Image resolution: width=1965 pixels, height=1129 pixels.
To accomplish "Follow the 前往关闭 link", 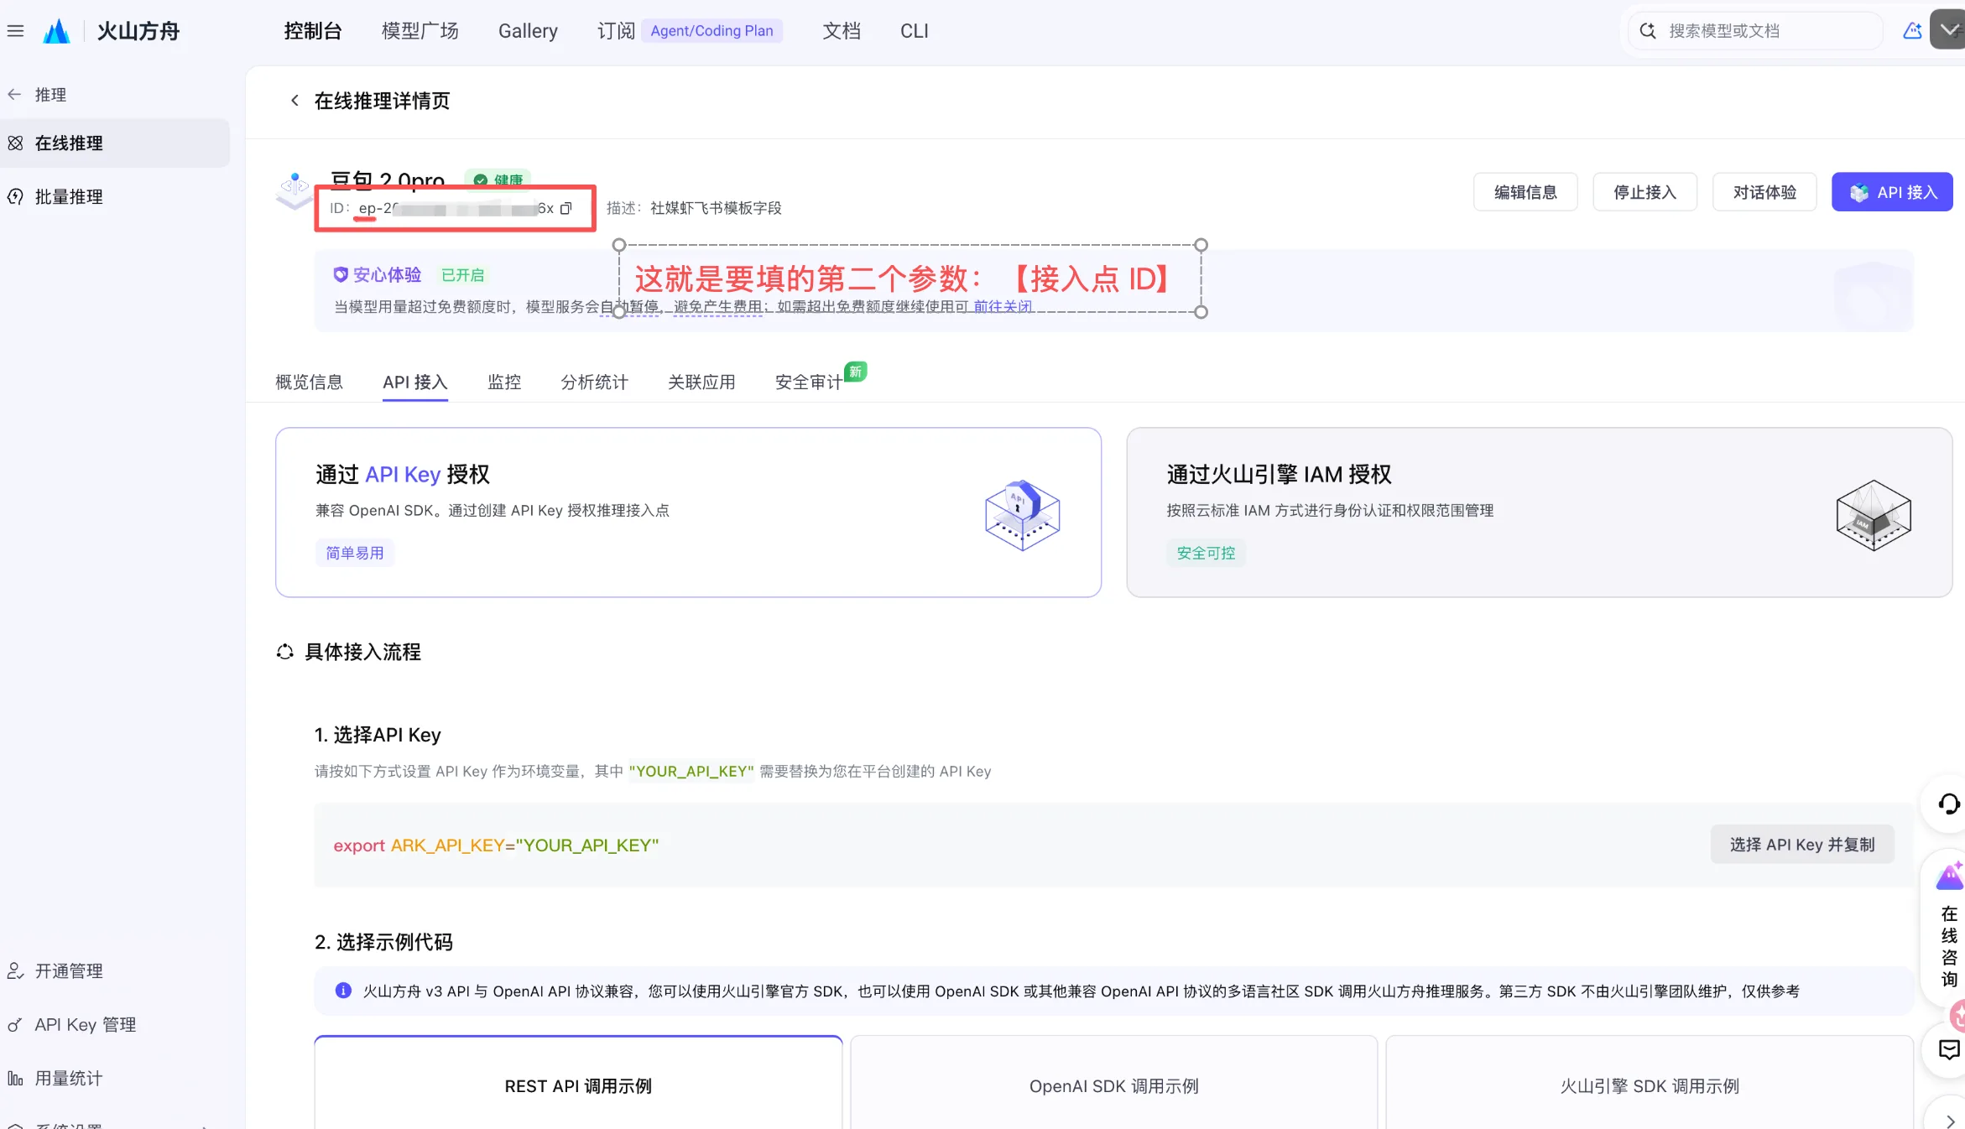I will 1003,307.
